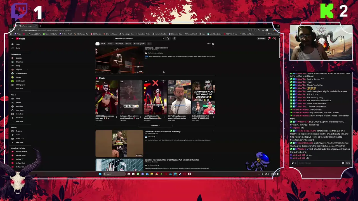Open History in the sidebar
This screenshot has height=201, width=358.
18,99
